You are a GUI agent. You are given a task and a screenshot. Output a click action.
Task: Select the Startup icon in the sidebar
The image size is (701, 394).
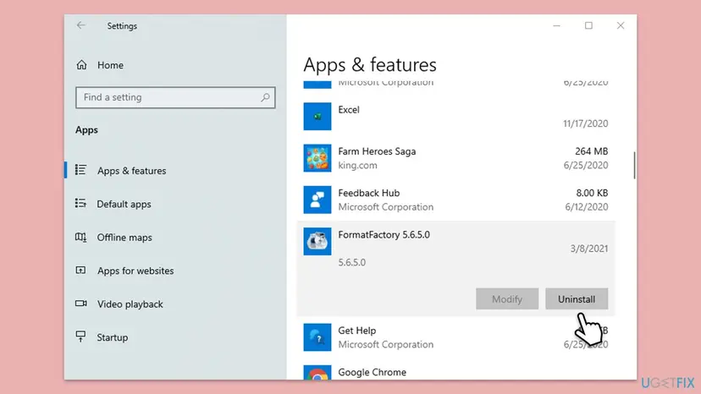pyautogui.click(x=81, y=337)
